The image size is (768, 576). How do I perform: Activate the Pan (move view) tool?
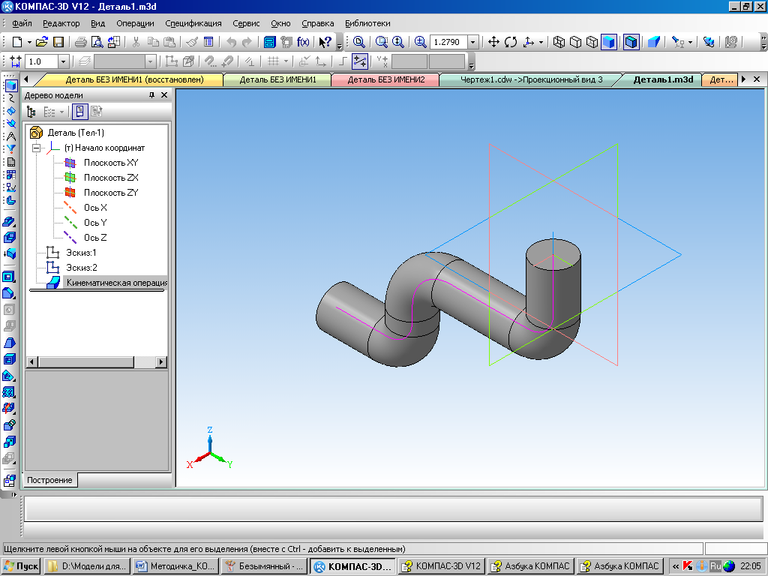pos(493,42)
